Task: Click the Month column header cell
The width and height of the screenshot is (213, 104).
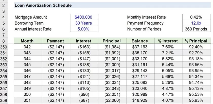Action: click(x=27, y=41)
